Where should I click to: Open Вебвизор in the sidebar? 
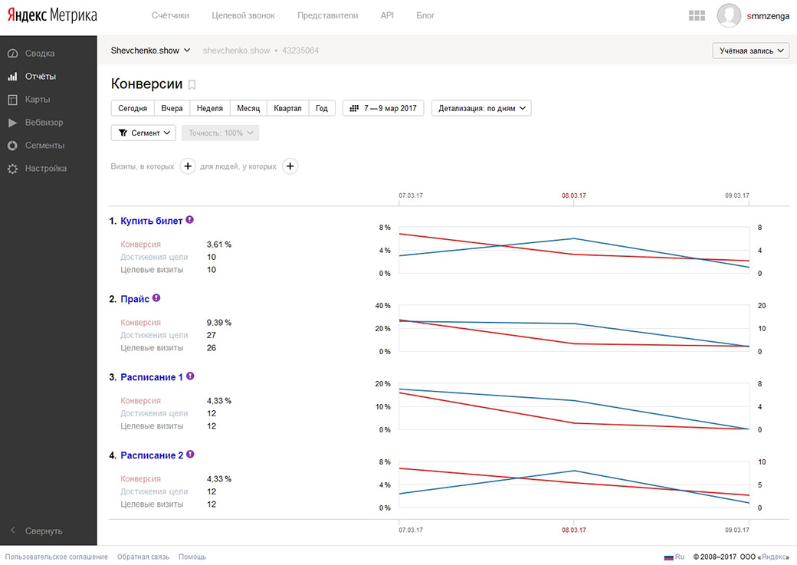(44, 123)
